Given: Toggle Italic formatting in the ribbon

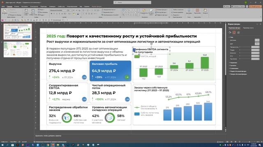Looking at the screenshot, I should 54,14.
